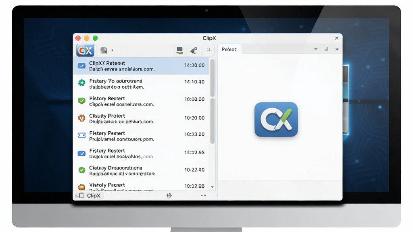Select the 'Fistery Pewtert' entry
Image resolution: width=413 pixels, height=232 pixels.
(x=141, y=136)
